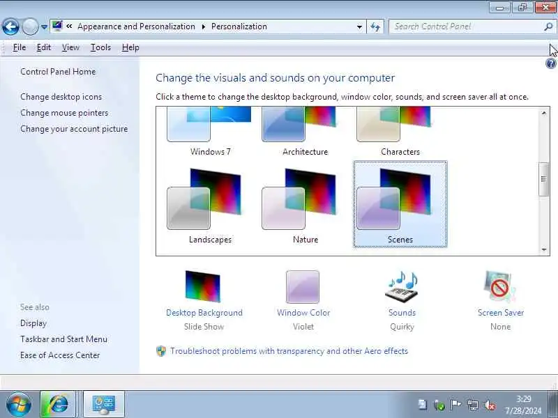Click the Forward navigation arrow button
This screenshot has width=558, height=418.
tap(30, 26)
